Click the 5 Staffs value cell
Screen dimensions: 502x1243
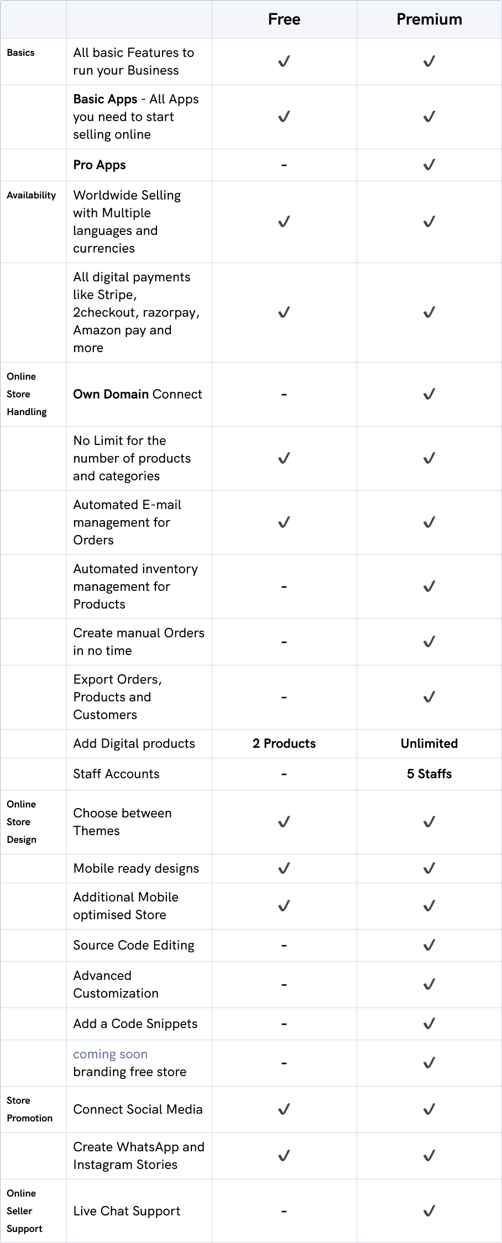tap(429, 774)
